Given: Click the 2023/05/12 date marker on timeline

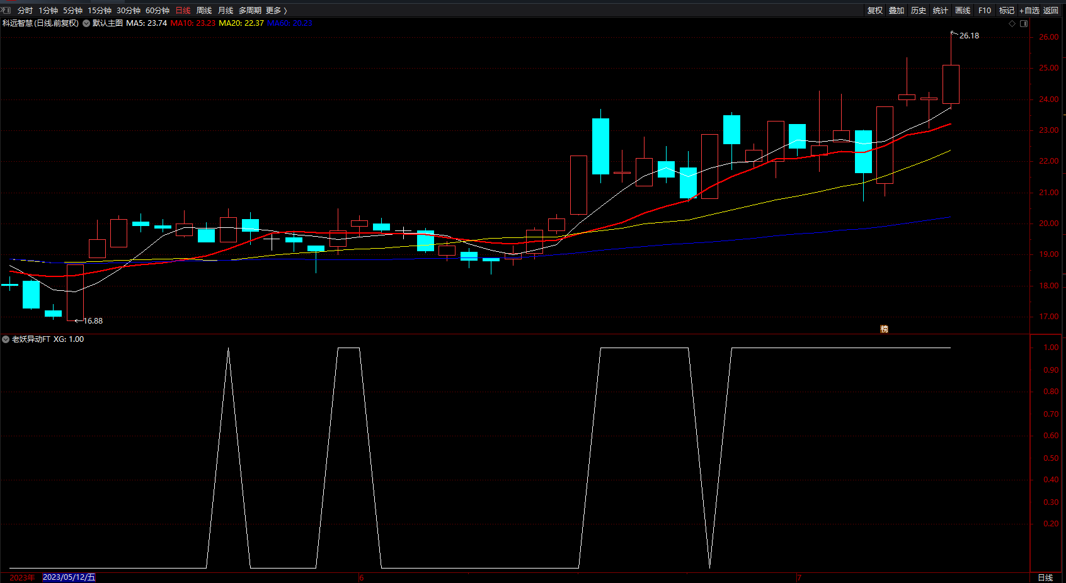Looking at the screenshot, I should click(69, 577).
